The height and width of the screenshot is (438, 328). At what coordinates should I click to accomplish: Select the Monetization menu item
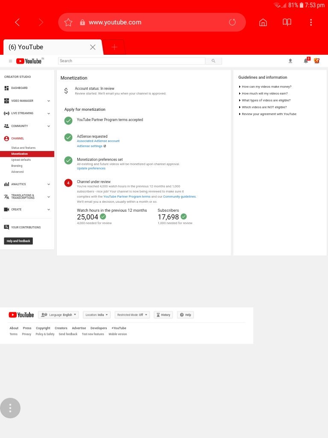[x=27, y=154]
